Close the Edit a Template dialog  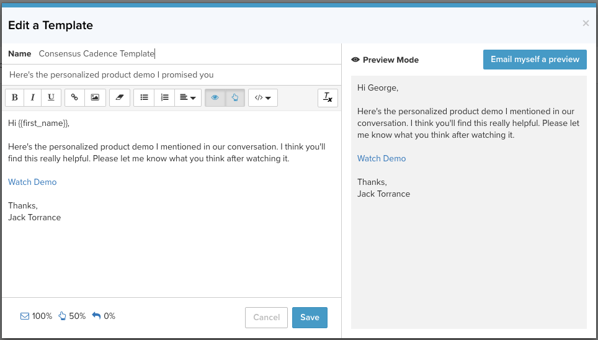click(586, 24)
